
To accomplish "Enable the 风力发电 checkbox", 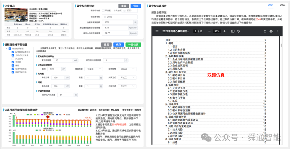I will [13, 59].
